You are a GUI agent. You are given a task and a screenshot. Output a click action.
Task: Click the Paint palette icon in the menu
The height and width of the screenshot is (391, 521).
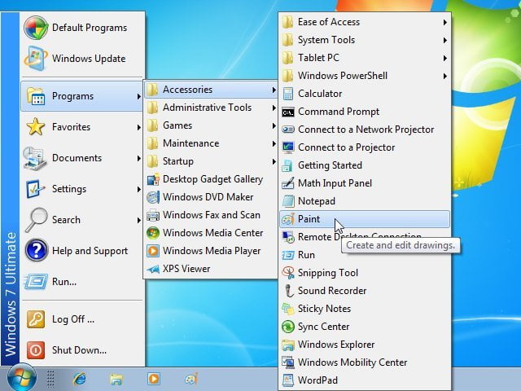click(288, 219)
